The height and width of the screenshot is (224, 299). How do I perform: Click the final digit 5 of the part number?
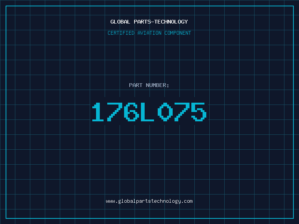[x=199, y=112]
